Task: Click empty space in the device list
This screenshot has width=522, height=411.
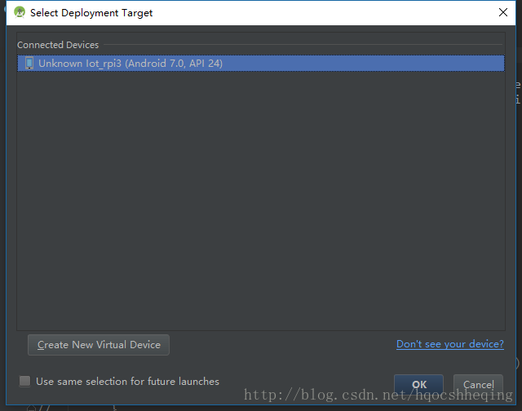Action: [261, 200]
